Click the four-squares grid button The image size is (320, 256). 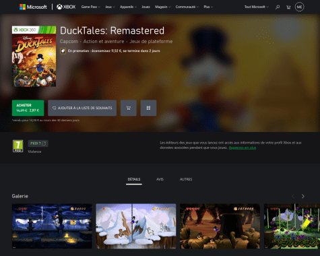pos(148,108)
